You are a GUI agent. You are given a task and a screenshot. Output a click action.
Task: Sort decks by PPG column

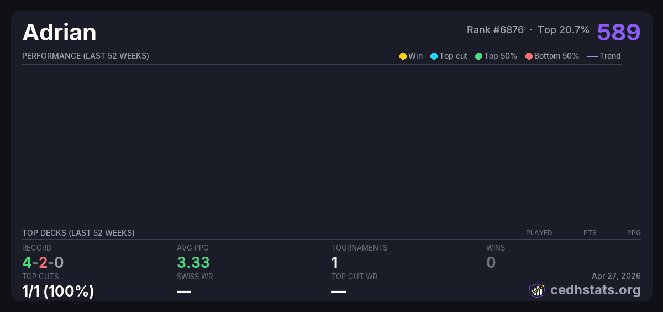(x=634, y=233)
